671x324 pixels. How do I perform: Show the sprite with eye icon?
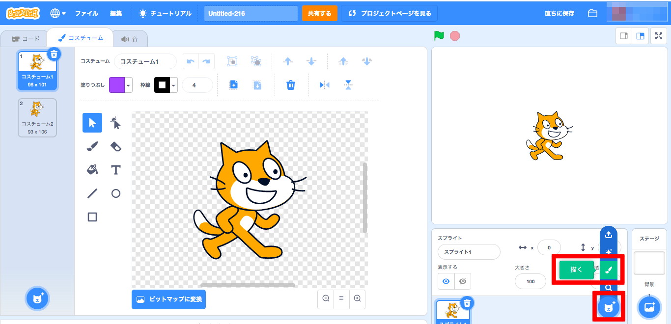tap(446, 281)
